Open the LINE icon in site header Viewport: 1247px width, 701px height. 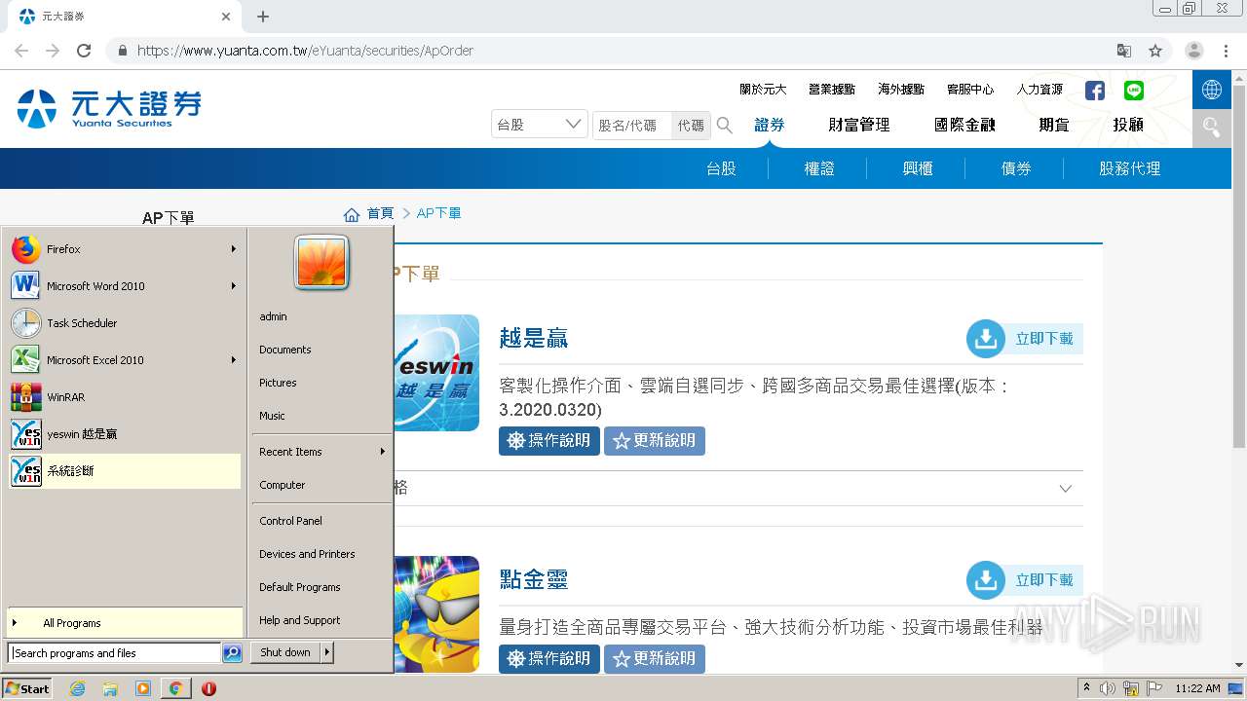tap(1134, 91)
